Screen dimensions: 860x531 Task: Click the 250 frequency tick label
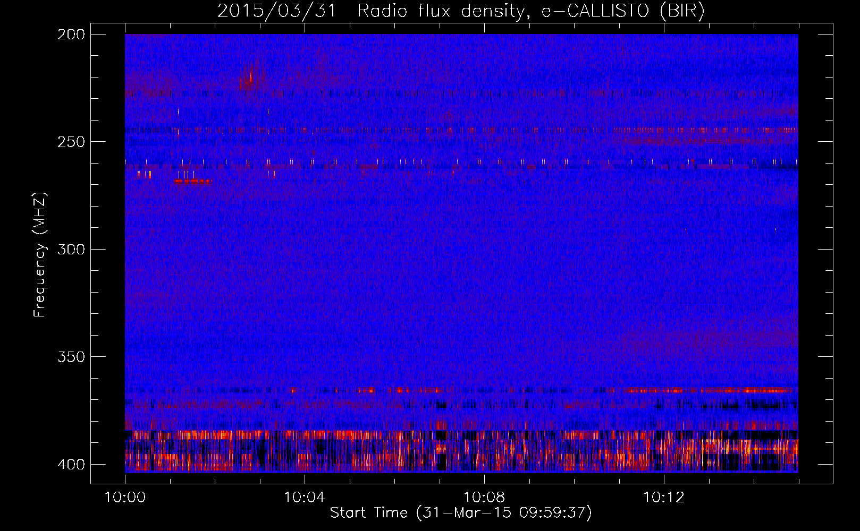71,142
